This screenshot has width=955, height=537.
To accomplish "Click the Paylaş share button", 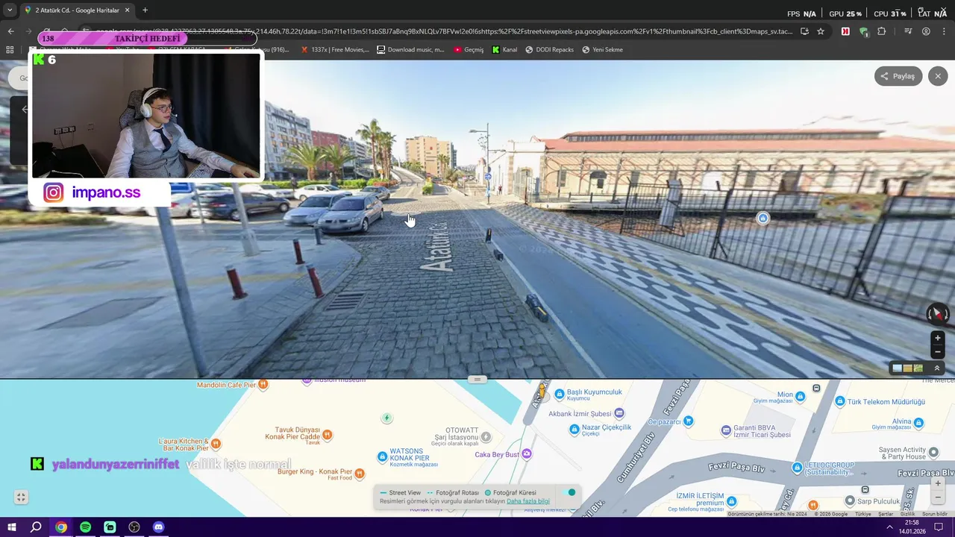I will (x=898, y=76).
